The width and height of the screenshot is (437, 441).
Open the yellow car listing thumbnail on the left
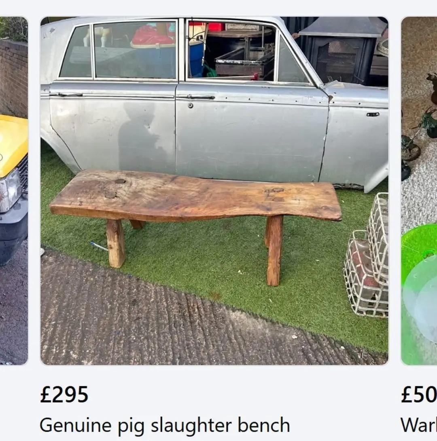click(x=14, y=191)
